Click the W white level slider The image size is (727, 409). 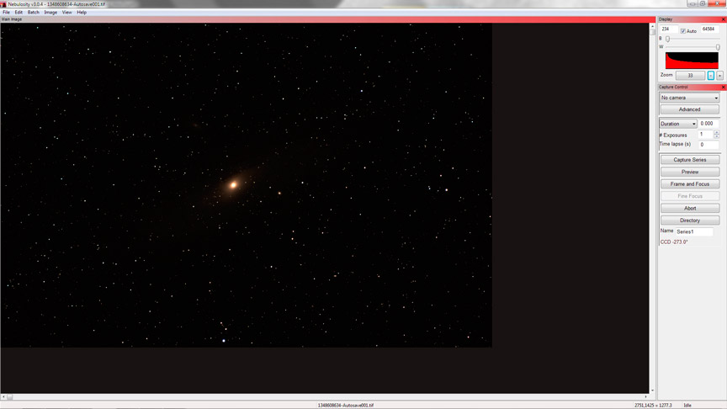717,47
